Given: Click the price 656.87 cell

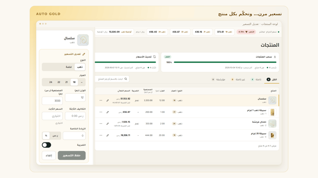Looking at the screenshot, I should click(x=124, y=112).
